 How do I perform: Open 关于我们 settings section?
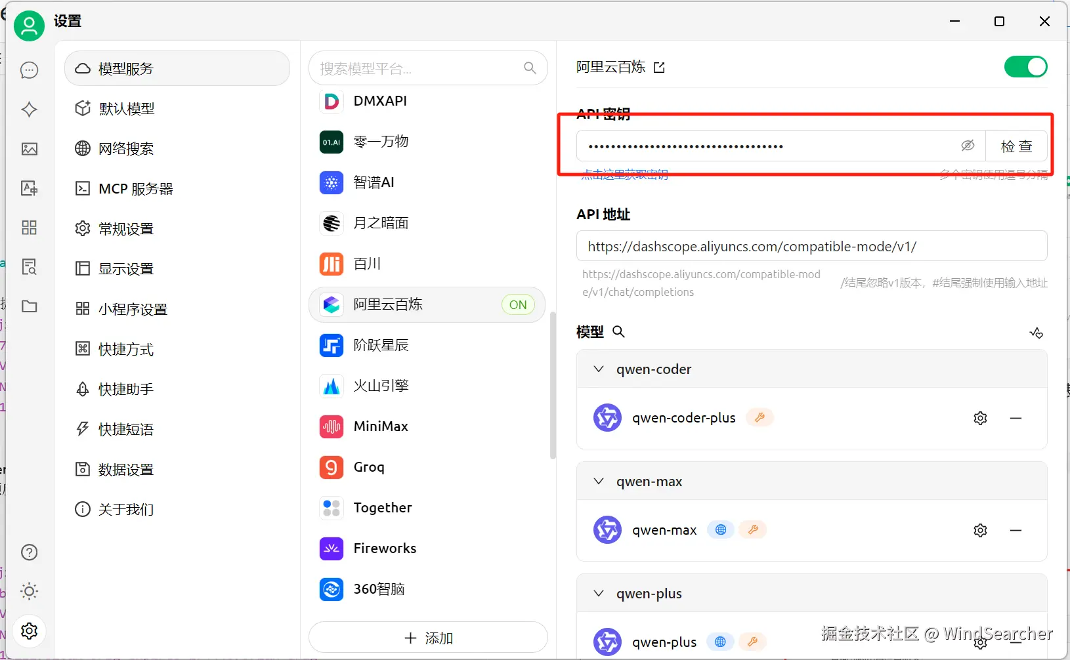click(177, 510)
